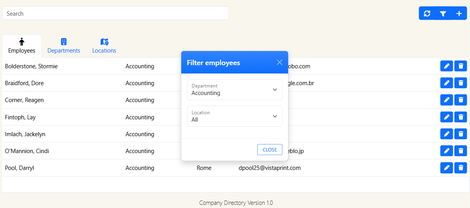
Task: Dismiss Filter employees dialog with X
Action: pyautogui.click(x=280, y=62)
